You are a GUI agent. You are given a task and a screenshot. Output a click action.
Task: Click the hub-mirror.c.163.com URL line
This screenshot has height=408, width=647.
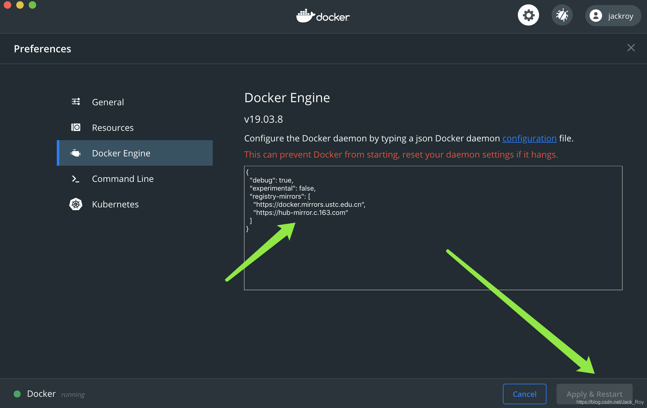tap(301, 213)
